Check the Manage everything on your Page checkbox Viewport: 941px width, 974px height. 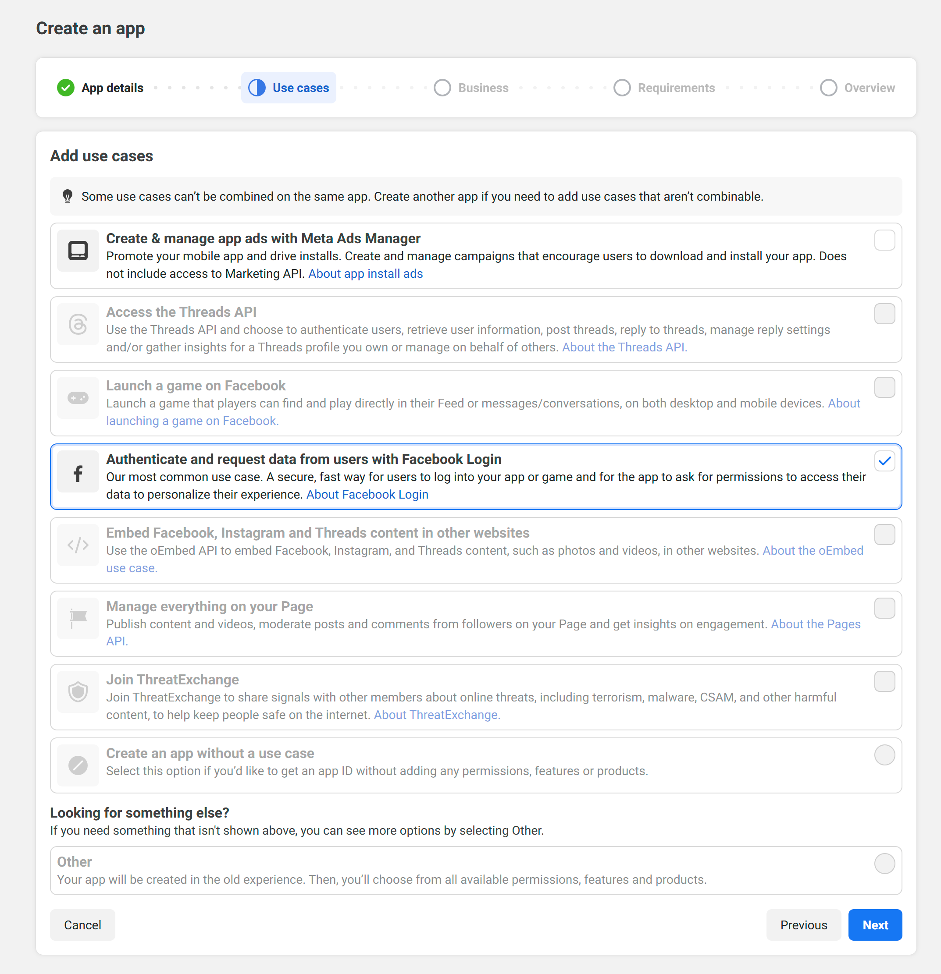point(885,608)
